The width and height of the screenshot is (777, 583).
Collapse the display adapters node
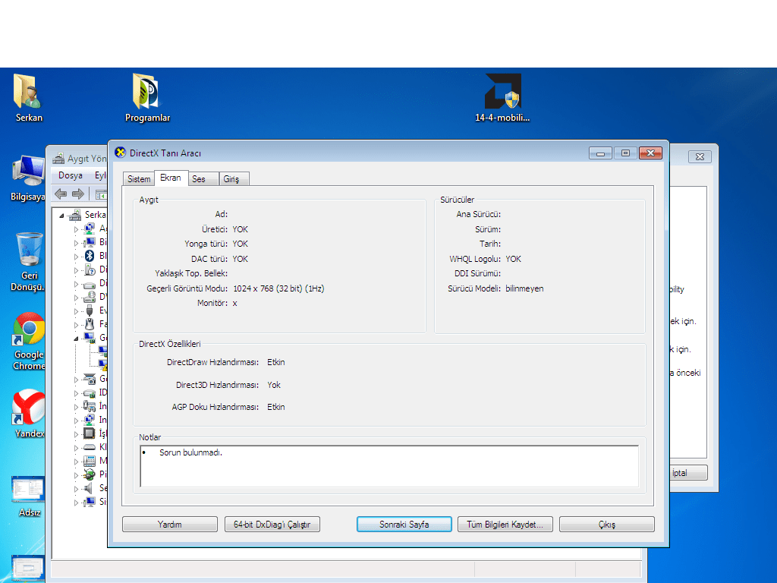[76, 338]
